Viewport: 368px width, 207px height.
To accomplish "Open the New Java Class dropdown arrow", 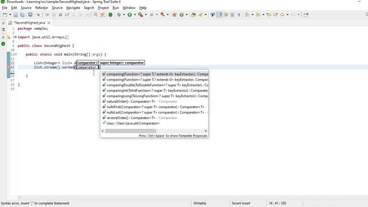I will (186, 15).
